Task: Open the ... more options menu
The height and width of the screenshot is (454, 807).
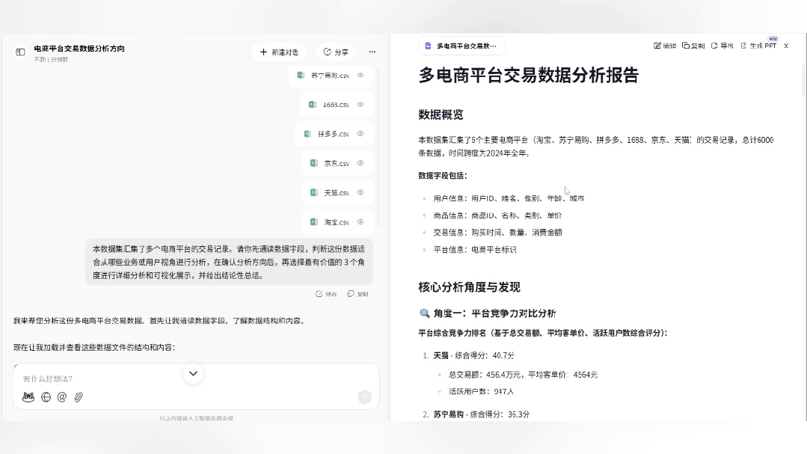Action: pos(372,51)
